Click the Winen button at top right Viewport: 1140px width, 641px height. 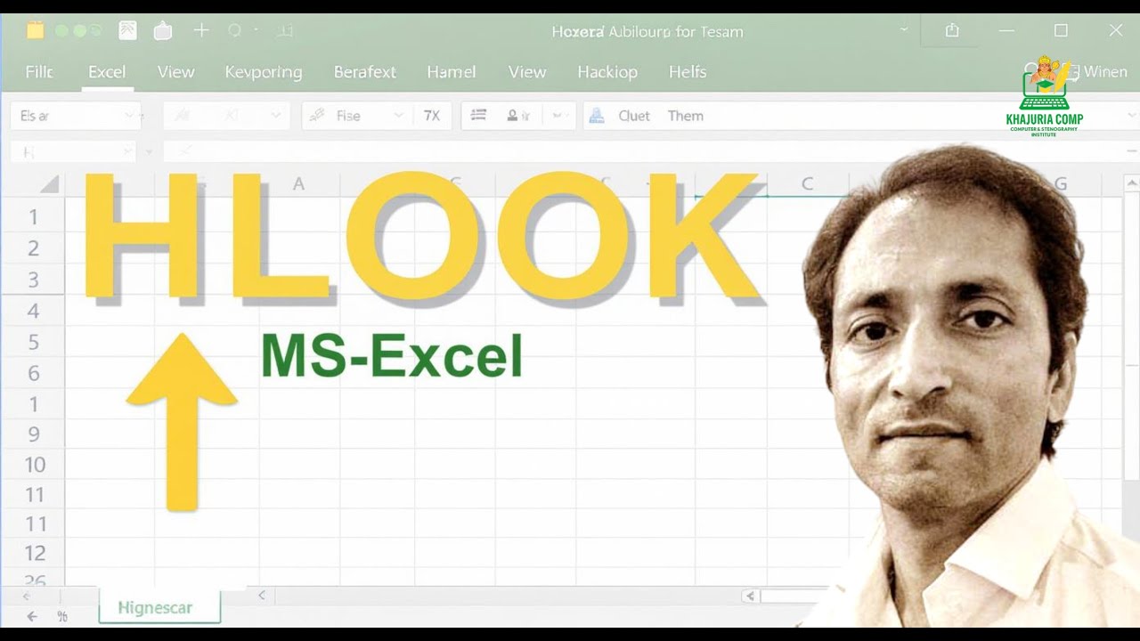coord(1105,72)
